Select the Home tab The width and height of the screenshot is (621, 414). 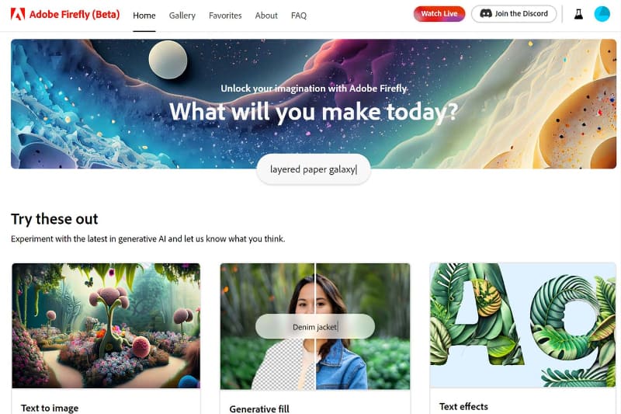[144, 16]
